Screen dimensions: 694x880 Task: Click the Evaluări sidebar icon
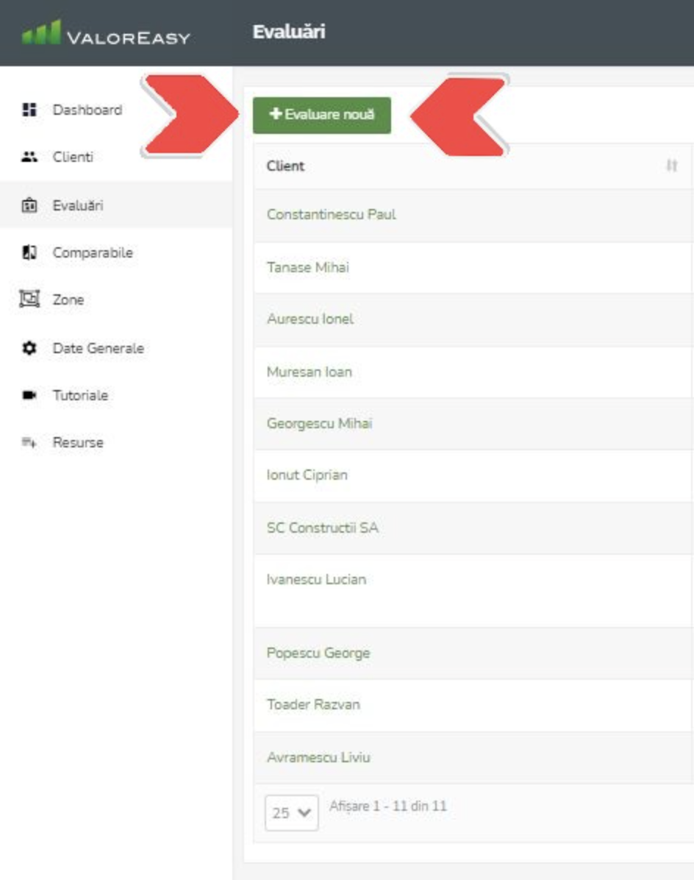(x=29, y=205)
